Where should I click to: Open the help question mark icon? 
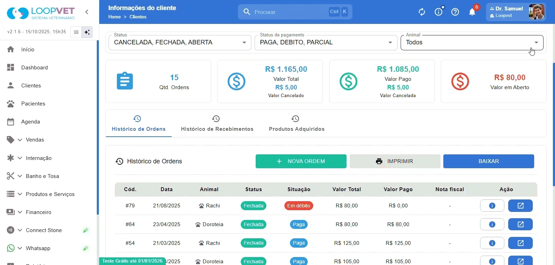tap(455, 12)
